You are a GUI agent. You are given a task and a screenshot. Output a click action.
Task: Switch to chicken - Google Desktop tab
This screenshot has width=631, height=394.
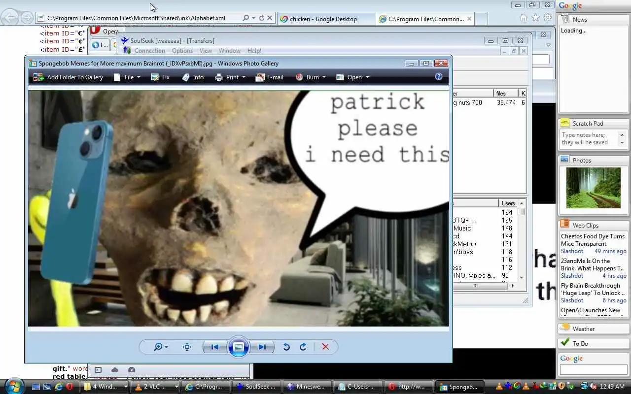(325, 19)
